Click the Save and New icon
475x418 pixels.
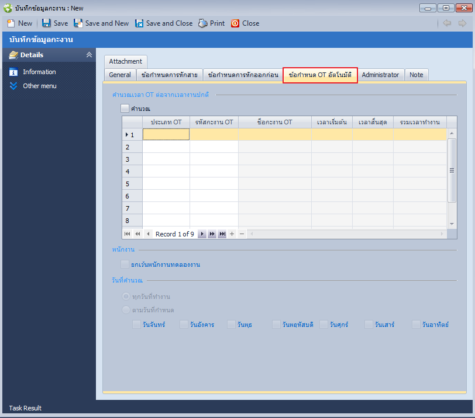pyautogui.click(x=78, y=23)
